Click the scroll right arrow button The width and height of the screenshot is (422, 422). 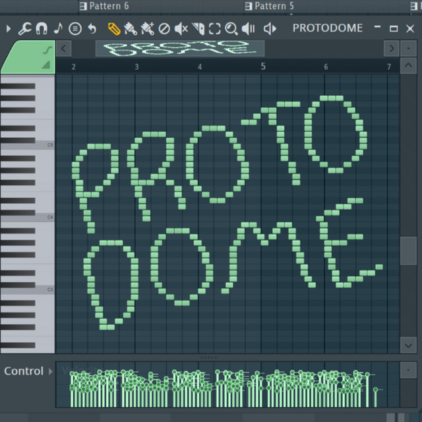391,48
